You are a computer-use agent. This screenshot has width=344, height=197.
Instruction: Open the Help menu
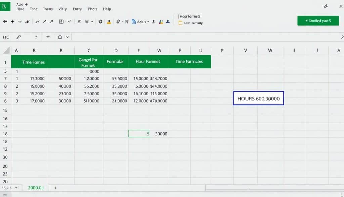[x=107, y=9]
